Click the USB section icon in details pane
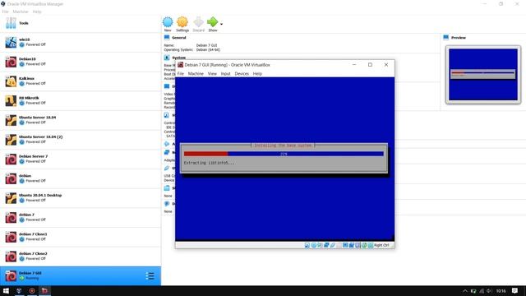The height and width of the screenshot is (296, 526). tap(167, 168)
